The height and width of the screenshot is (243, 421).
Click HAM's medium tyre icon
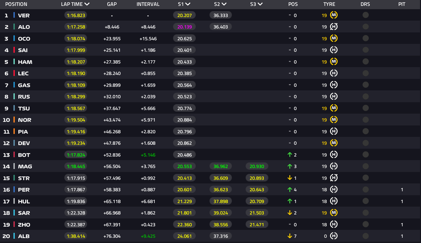click(334, 62)
